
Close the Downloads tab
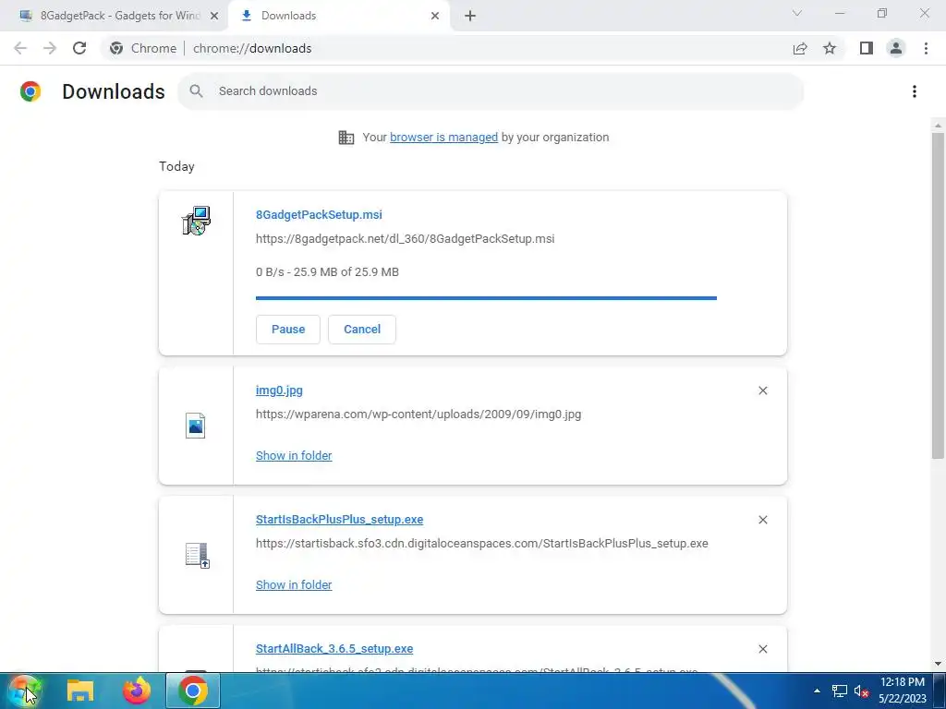click(435, 16)
